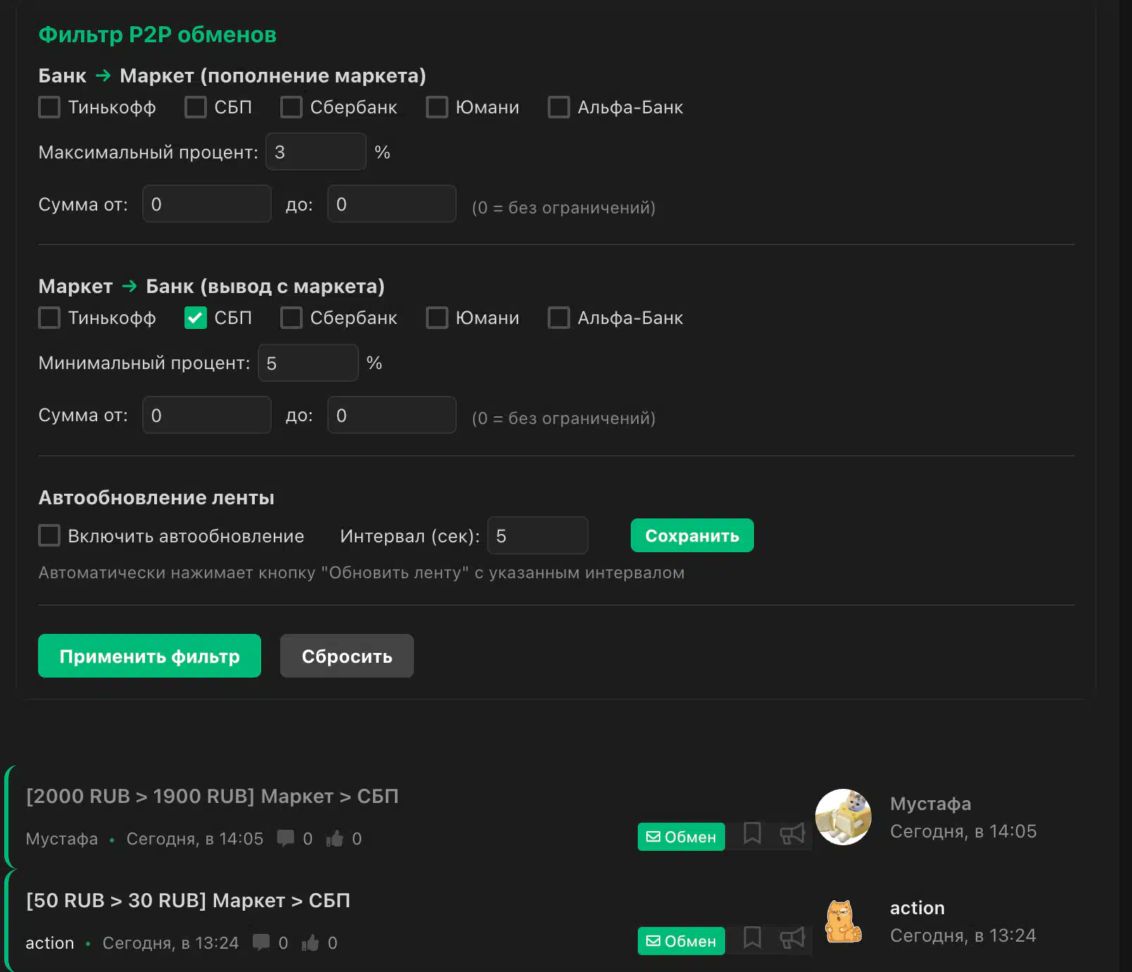Save auto-refresh settings with Сохранить

tap(691, 536)
